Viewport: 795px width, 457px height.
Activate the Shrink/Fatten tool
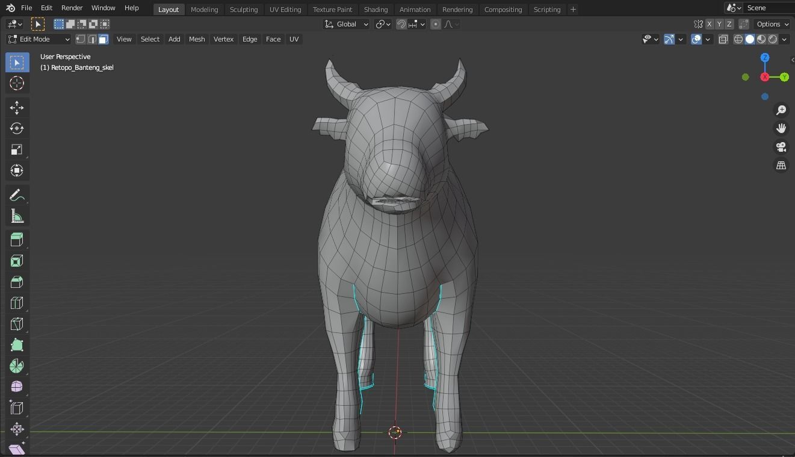pyautogui.click(x=17, y=429)
